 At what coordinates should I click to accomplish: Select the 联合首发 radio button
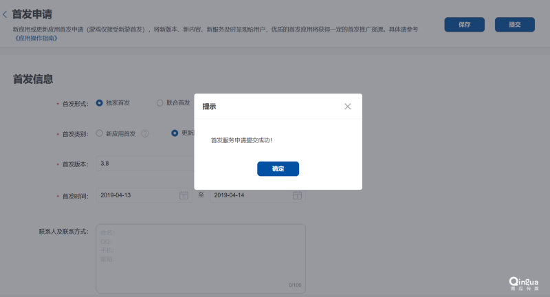pos(159,102)
